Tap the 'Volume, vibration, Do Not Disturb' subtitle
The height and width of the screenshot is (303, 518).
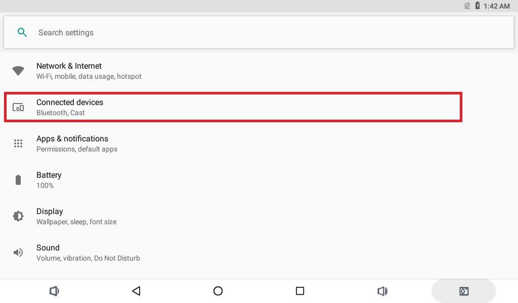click(88, 258)
